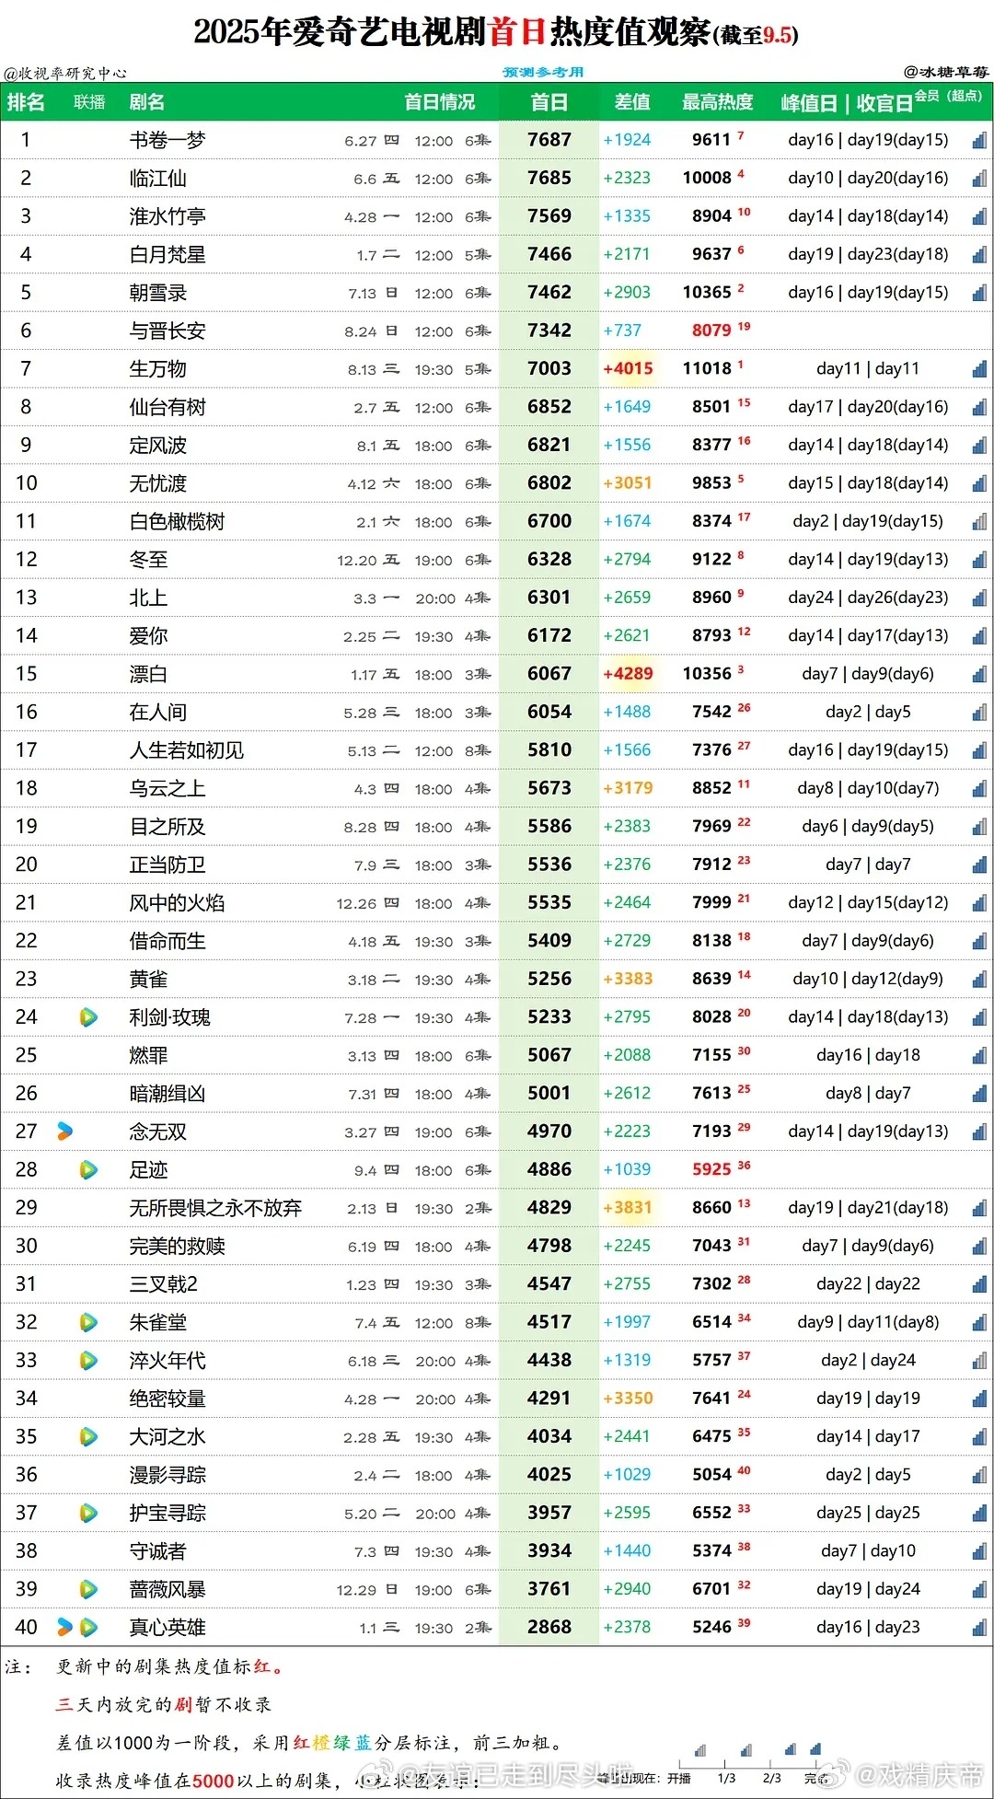Click the Tencent Video icon beside 利剑·玫瑰
This screenshot has width=994, height=1799.
coord(88,1017)
